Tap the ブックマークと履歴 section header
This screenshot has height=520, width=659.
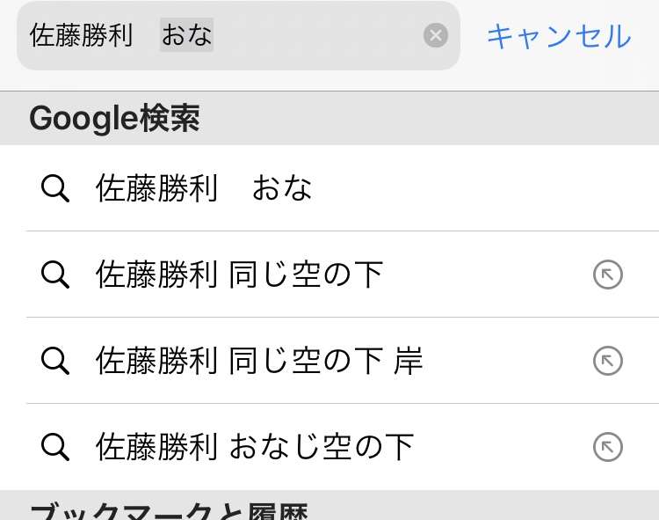coord(329,505)
